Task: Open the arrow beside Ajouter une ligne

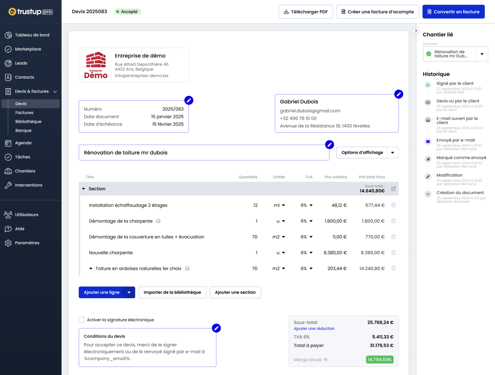Action: click(129, 293)
